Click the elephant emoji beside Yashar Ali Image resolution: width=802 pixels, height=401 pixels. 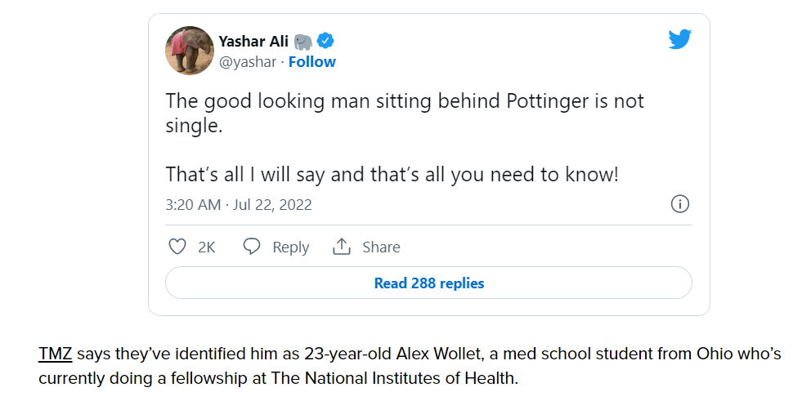[x=302, y=41]
